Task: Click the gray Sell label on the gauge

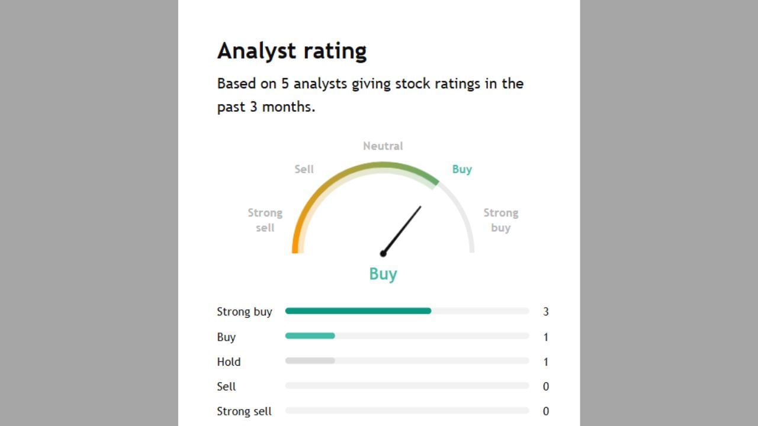Action: [x=304, y=169]
